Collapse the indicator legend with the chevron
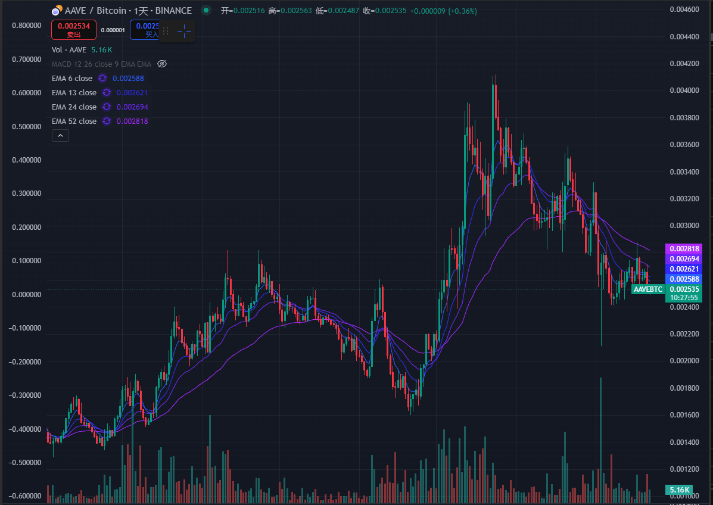 point(61,135)
